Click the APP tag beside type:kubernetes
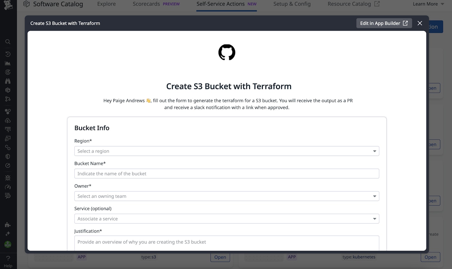 292,257
